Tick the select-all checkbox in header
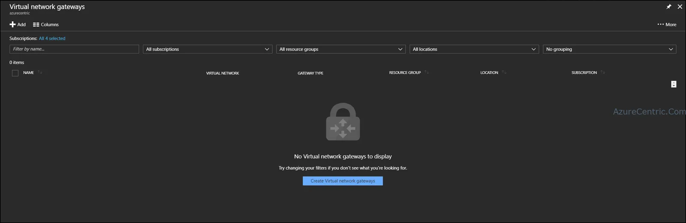This screenshot has width=686, height=223. point(15,73)
